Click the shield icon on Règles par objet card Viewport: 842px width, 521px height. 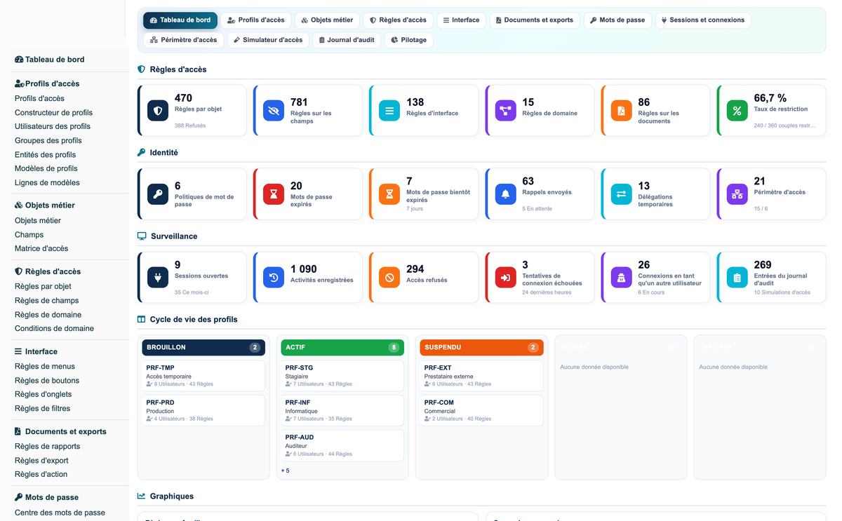pyautogui.click(x=158, y=111)
